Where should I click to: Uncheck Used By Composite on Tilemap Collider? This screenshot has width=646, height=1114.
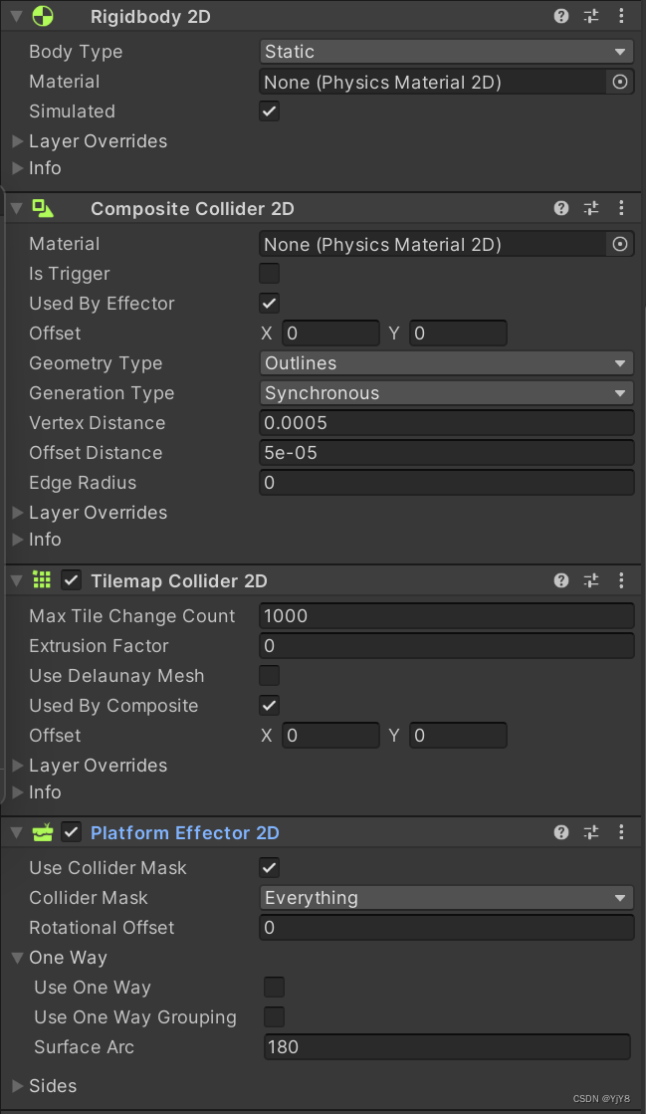pyautogui.click(x=269, y=705)
